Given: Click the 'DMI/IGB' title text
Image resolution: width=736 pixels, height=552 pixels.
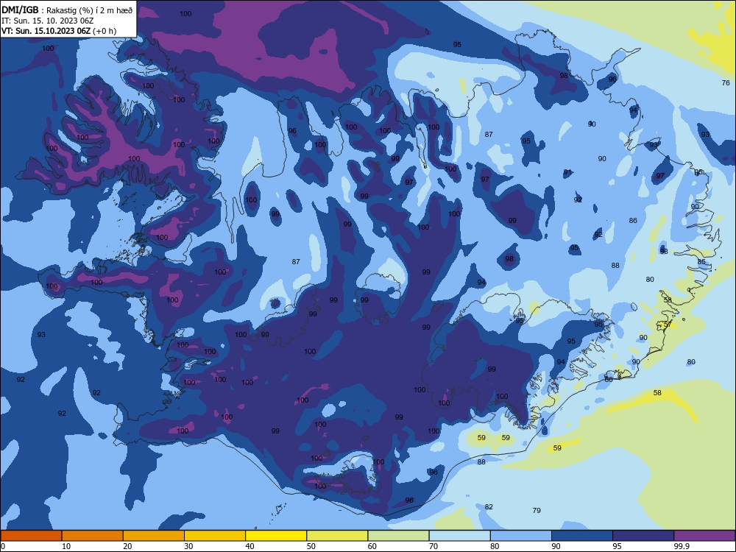Looking at the screenshot, I should tap(20, 10).
